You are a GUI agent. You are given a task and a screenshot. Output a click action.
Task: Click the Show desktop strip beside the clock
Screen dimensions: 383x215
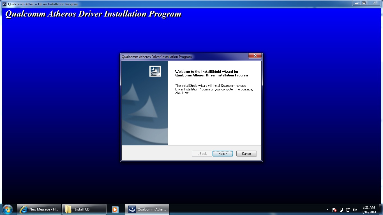(381, 210)
